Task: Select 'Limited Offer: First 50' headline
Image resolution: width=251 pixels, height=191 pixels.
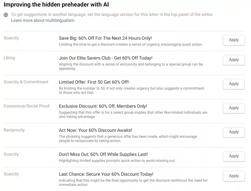Action: tap(94, 82)
